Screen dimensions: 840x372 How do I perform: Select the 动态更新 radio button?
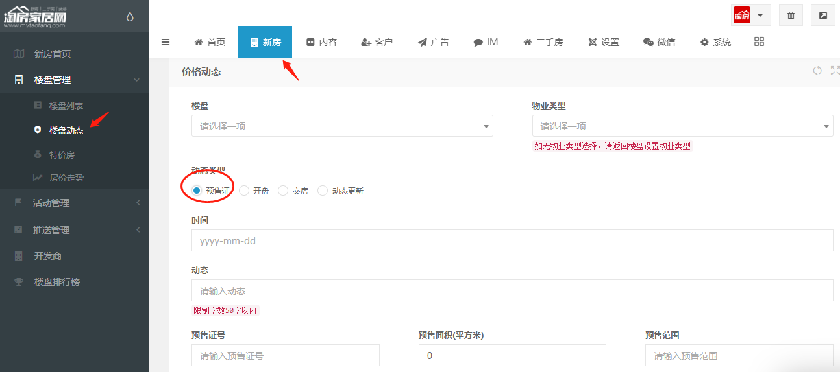pos(323,191)
